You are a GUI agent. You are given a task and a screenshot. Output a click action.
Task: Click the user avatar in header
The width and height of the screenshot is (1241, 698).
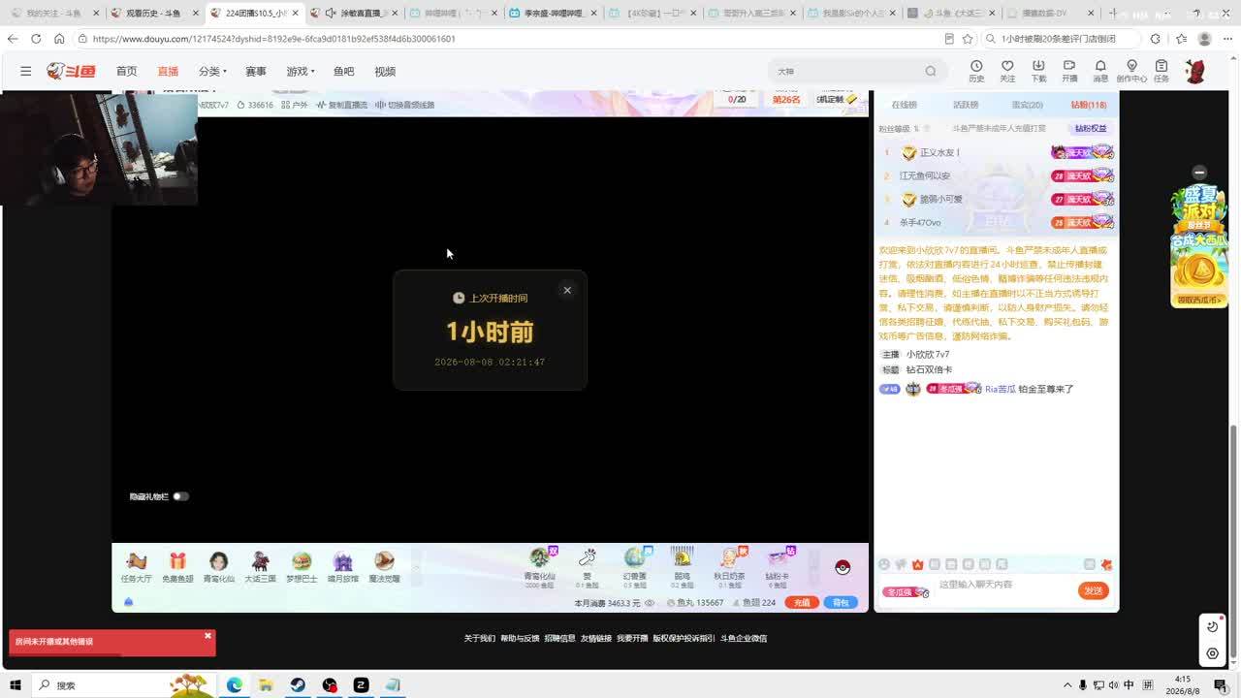click(x=1195, y=71)
